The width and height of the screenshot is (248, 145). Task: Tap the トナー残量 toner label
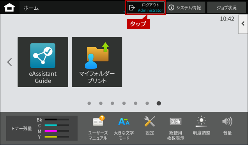(21, 128)
